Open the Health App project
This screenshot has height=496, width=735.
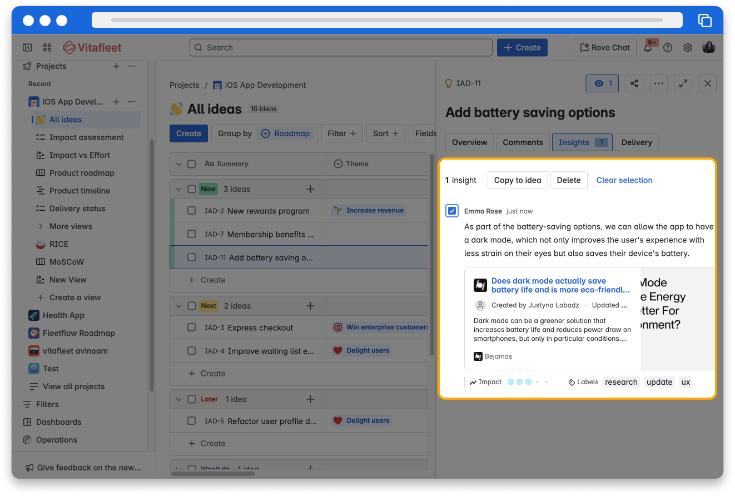(63, 315)
